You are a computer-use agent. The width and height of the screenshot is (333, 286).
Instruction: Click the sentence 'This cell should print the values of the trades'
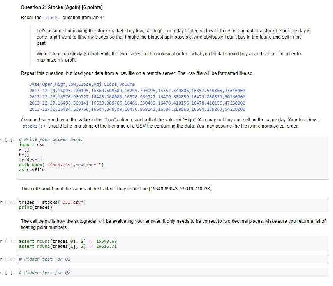(x=116, y=189)
